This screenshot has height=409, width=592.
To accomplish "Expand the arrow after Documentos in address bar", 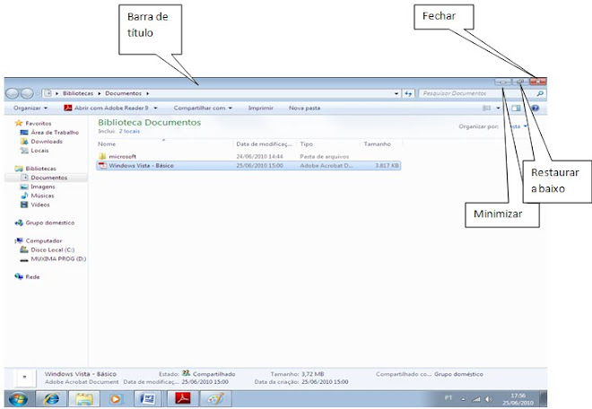I will coord(148,93).
